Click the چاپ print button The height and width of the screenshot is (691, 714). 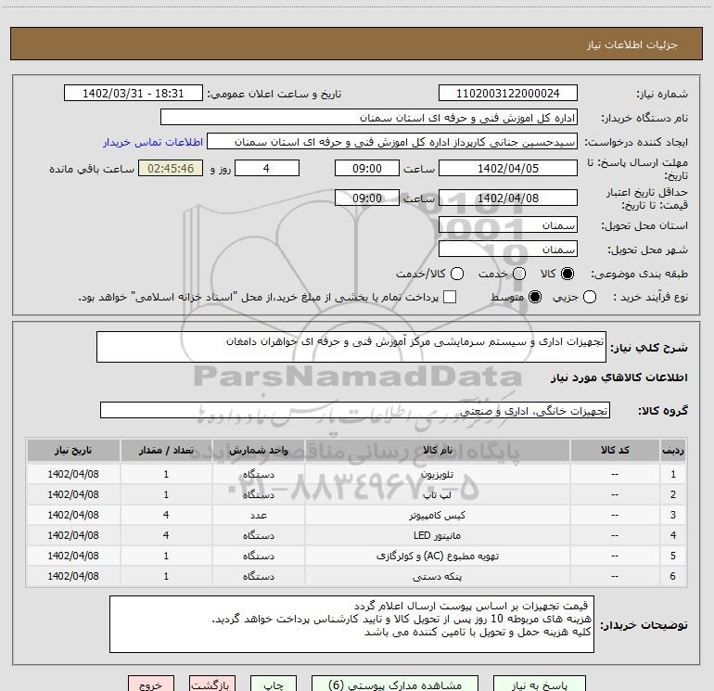point(274,685)
